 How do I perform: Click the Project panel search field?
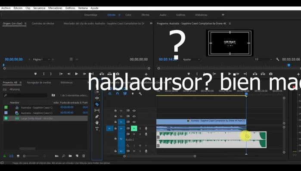(25, 95)
